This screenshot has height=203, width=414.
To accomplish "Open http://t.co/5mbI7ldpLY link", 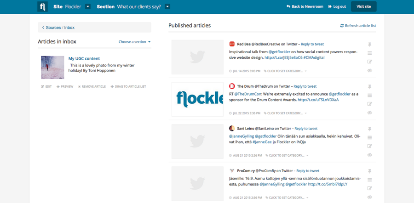I will coord(328,184).
